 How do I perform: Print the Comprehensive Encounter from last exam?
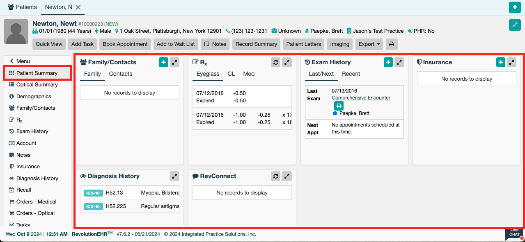[x=339, y=106]
